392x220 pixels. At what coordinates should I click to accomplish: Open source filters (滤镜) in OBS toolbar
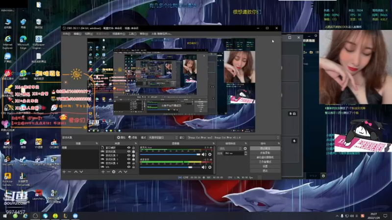133,137
